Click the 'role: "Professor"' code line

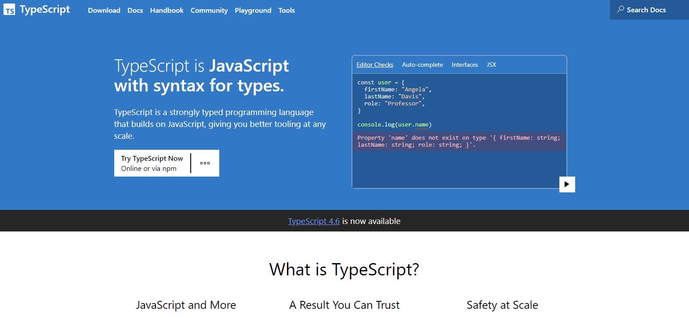point(395,103)
